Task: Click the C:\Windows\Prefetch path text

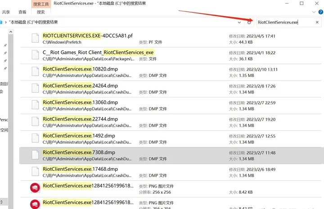Action: [x=62, y=42]
